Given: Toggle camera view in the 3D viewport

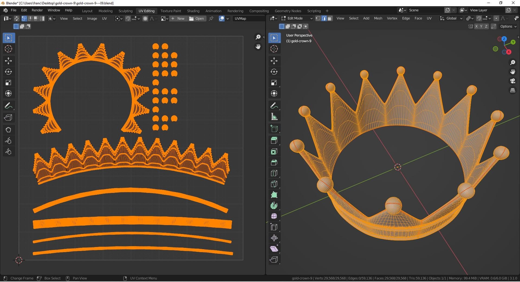Looking at the screenshot, I should (x=513, y=81).
